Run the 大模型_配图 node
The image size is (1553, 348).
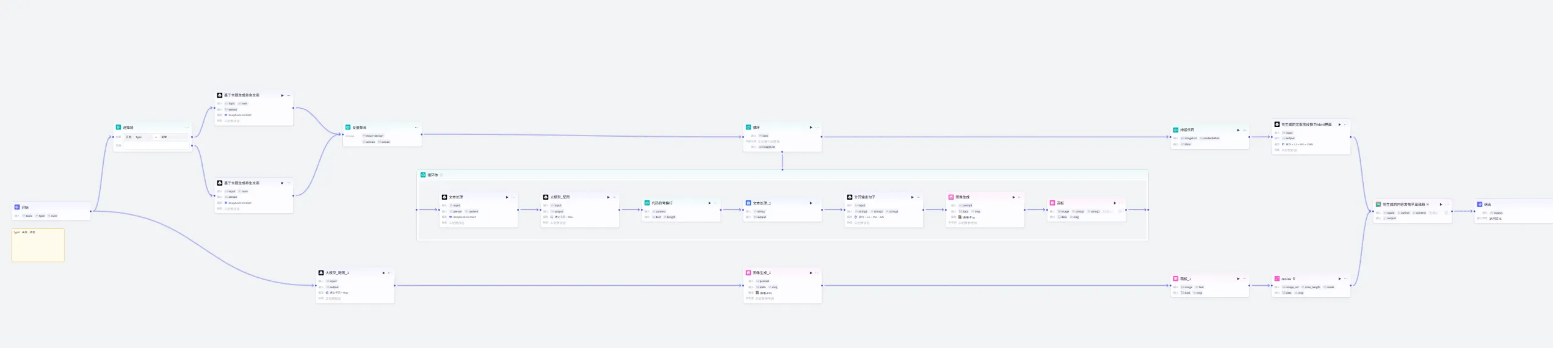coord(608,197)
